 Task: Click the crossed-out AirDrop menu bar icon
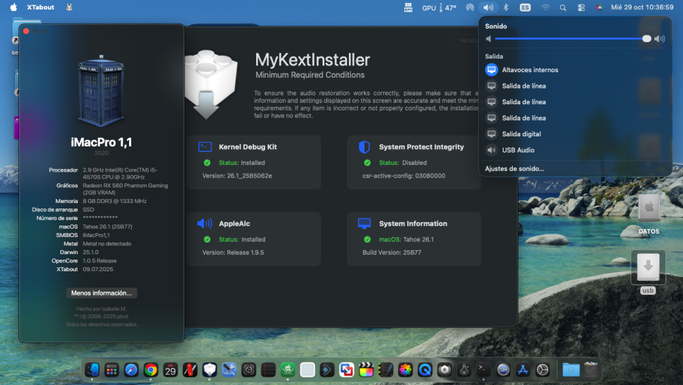[470, 7]
